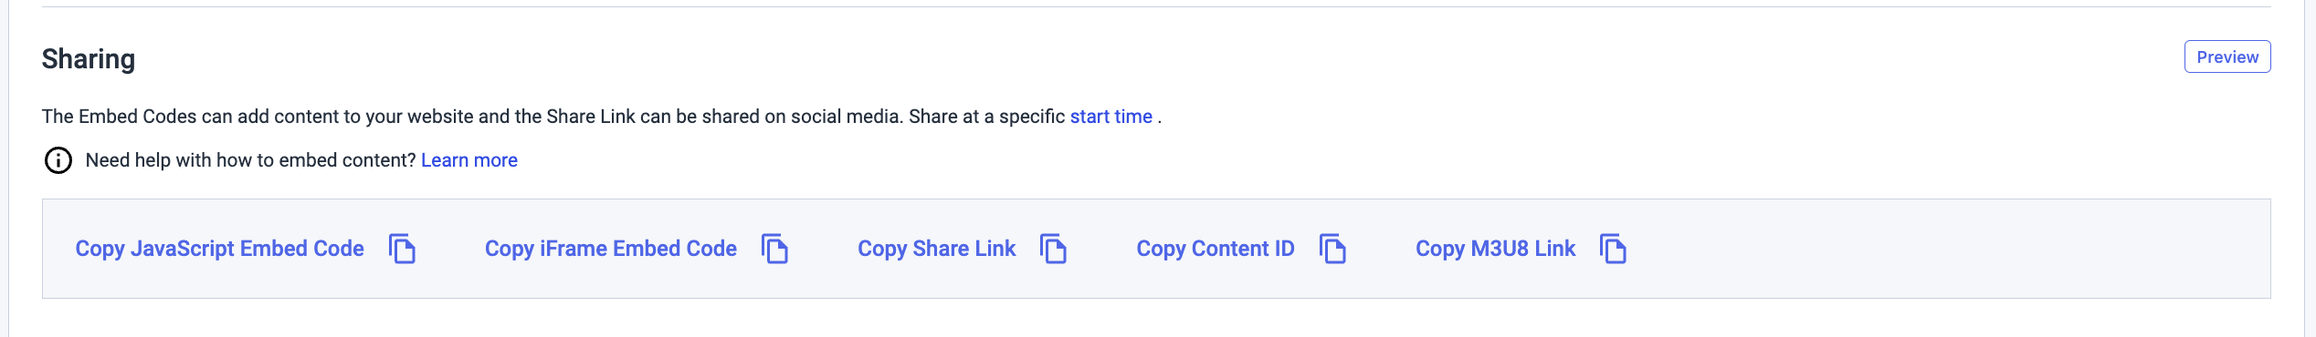Click the Embed Codes description sentence
This screenshot has height=337, width=2316.
[602, 117]
